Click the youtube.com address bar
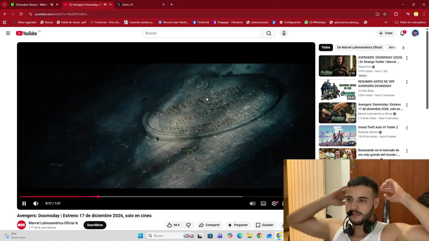Viewport: 429px width, 241px height. (201, 14)
